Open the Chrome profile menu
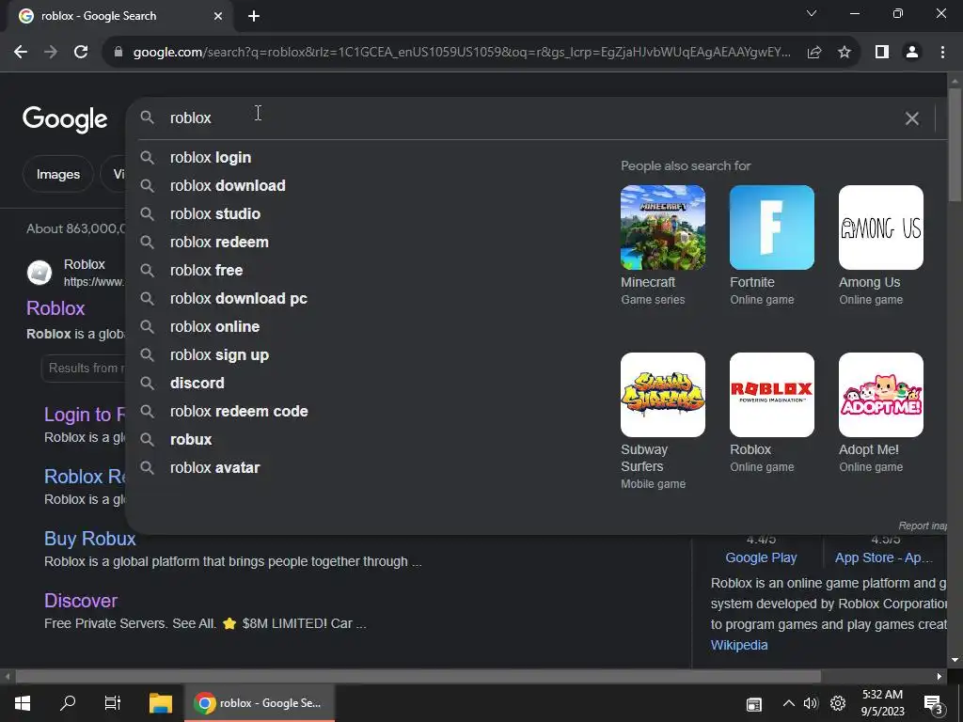The width and height of the screenshot is (963, 722). click(x=912, y=53)
